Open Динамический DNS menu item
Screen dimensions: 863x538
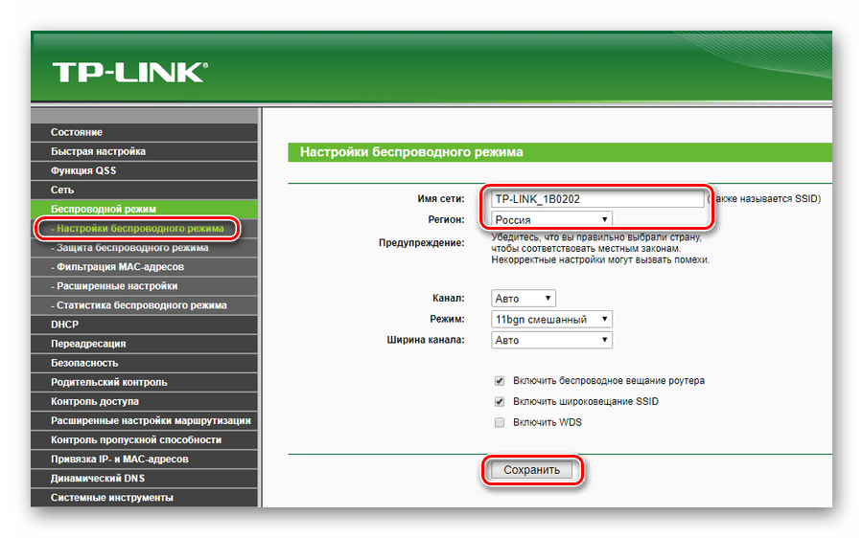[x=144, y=479]
